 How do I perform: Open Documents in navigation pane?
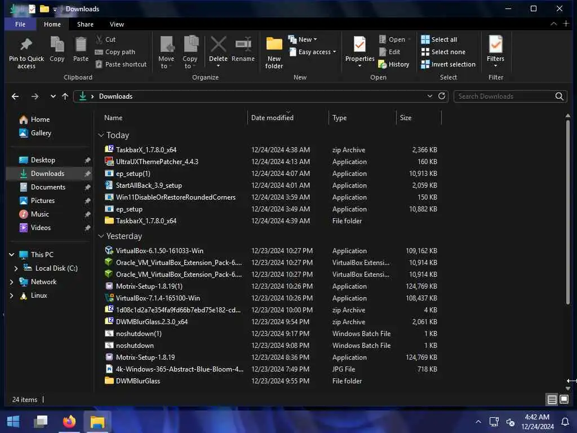pos(42,187)
